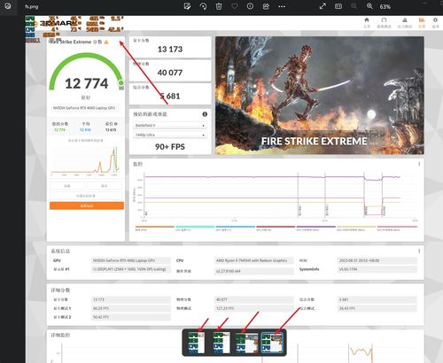Select the first thumbnail in the filmstrip
The height and width of the screenshot is (363, 443).
tap(197, 343)
